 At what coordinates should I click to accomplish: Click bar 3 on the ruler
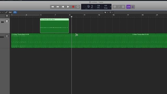(26, 15)
